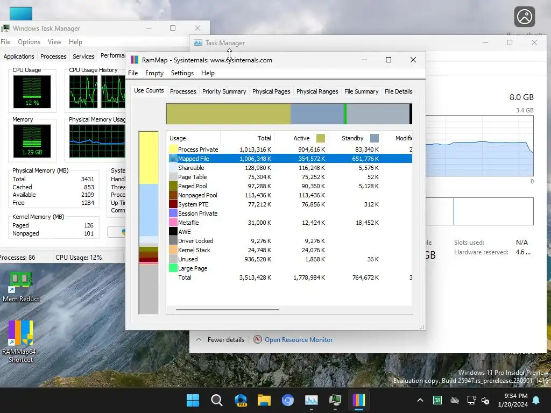
Task: Switch to classic Task Manager taskbar icon
Action: (x=335, y=400)
